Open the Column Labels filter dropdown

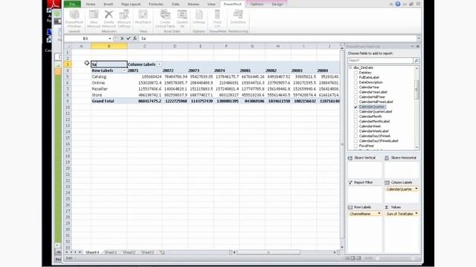click(x=159, y=65)
